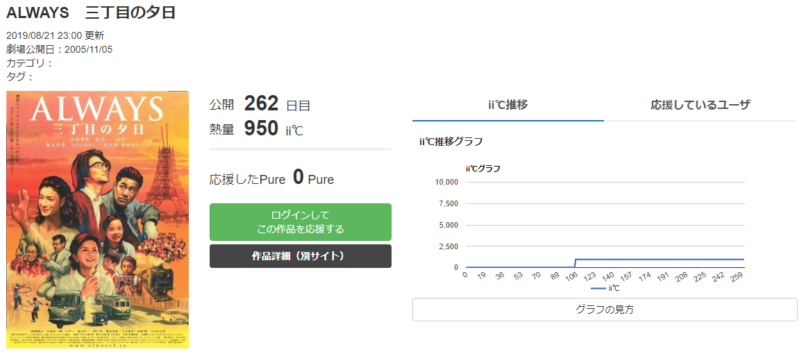The height and width of the screenshot is (354, 806).
Task: Click the green ログインして応援する button
Action: tap(300, 222)
